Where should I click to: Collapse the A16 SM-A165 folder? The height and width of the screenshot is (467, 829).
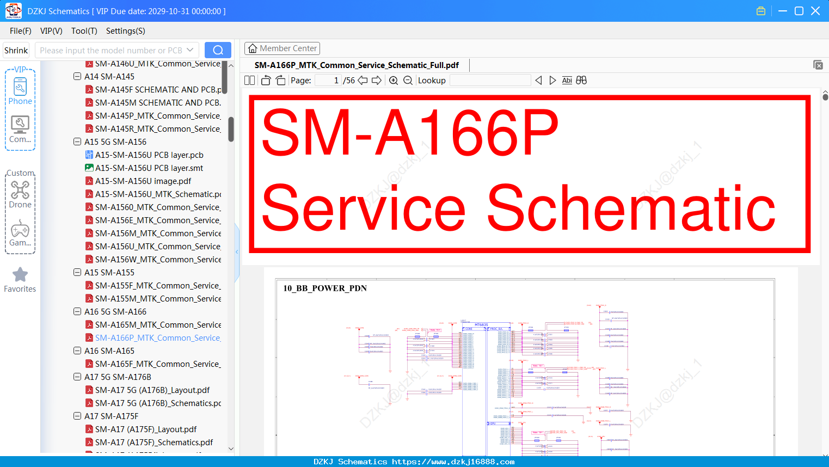[x=77, y=351]
